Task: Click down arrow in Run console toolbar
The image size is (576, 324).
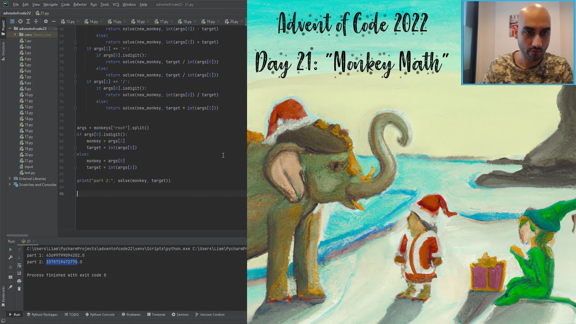Action: pos(19,257)
